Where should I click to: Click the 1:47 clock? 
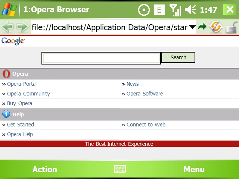tap(208, 10)
